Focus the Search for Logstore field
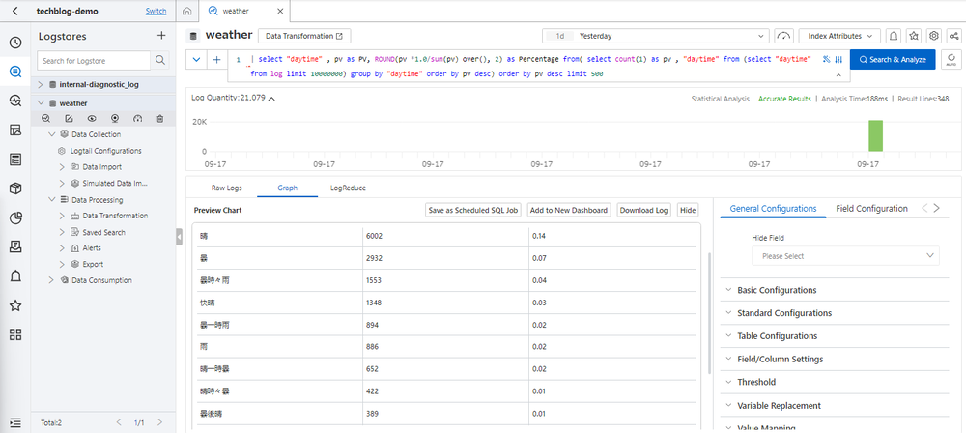This screenshot has height=433, width=966. coord(94,61)
